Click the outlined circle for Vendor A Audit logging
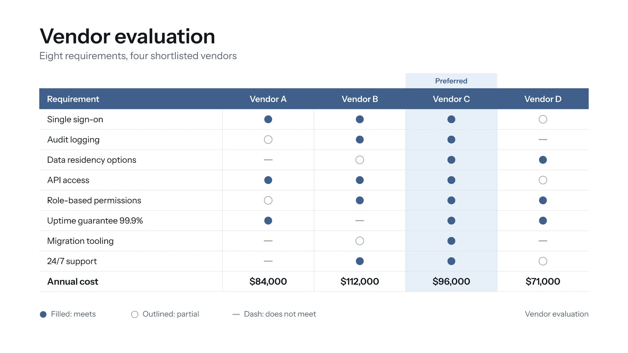This screenshot has width=628, height=353. (268, 140)
